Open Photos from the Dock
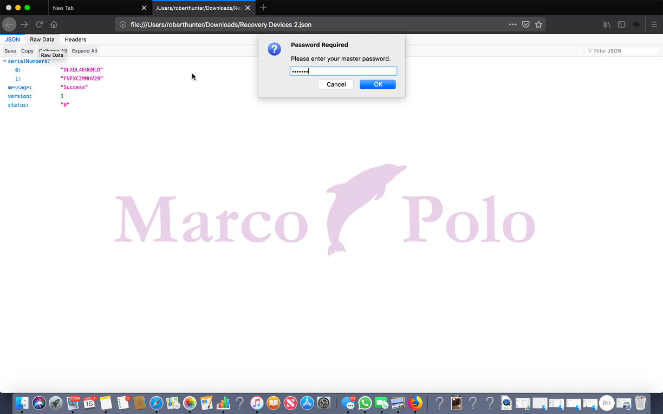 (x=190, y=403)
